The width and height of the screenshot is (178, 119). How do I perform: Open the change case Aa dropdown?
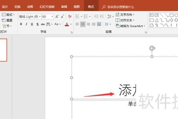tap(58, 24)
